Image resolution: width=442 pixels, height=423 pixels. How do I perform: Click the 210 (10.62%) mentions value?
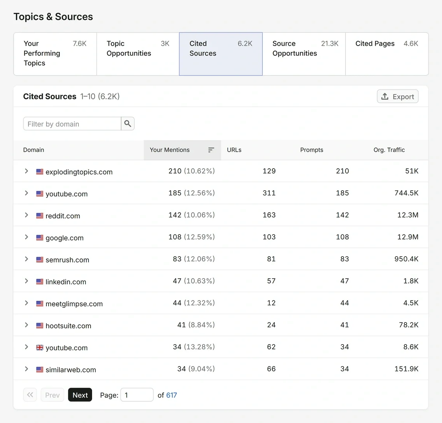(x=192, y=171)
